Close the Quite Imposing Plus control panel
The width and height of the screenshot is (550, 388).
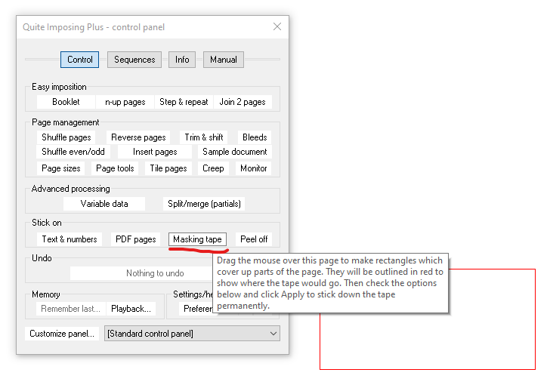click(277, 26)
